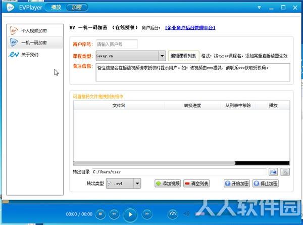Viewport: 303px width, 225px height.
Task: Click the 播放 column header
Action: coord(273,106)
